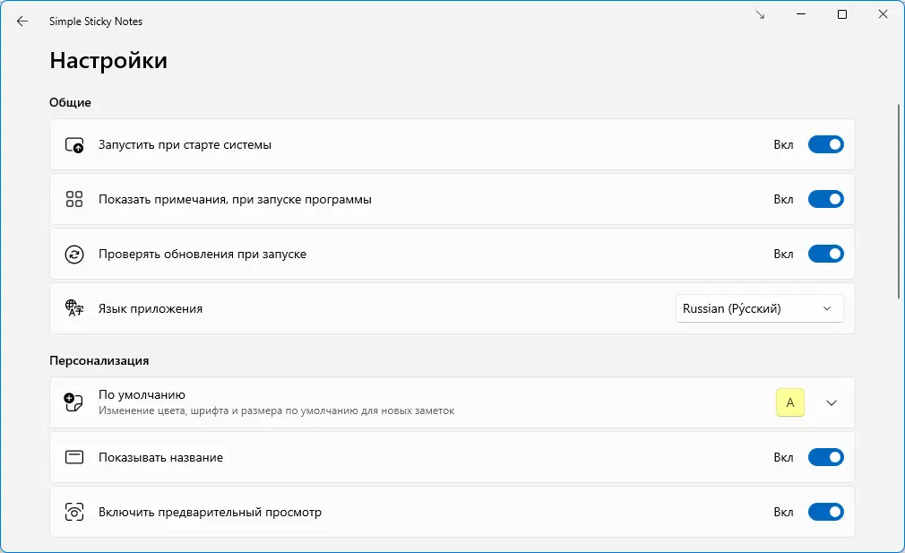Switch off Включить предварительный просмотр toggle
This screenshot has width=905, height=553.
point(825,513)
